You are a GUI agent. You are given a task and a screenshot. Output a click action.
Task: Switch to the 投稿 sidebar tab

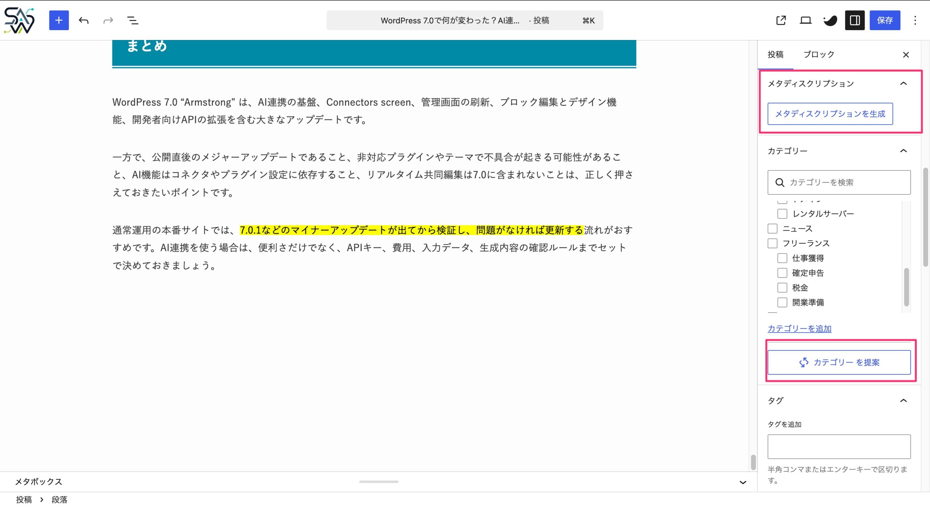pos(775,55)
